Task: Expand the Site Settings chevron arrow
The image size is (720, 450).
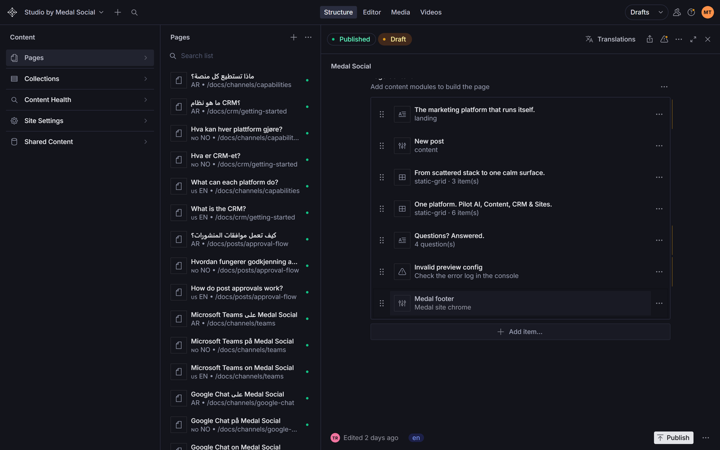Action: click(x=145, y=121)
